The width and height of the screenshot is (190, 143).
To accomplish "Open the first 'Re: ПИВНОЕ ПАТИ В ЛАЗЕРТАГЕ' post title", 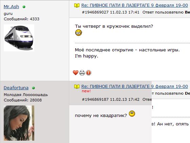I will (x=135, y=5).
